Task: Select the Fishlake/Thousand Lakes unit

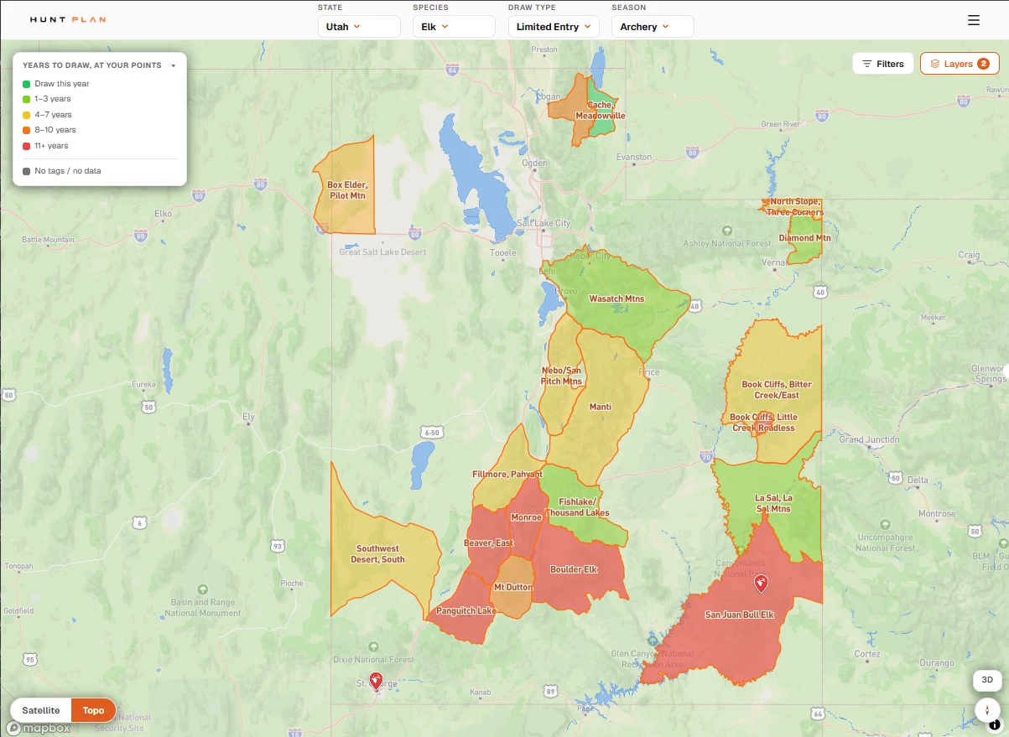Action: tap(578, 507)
